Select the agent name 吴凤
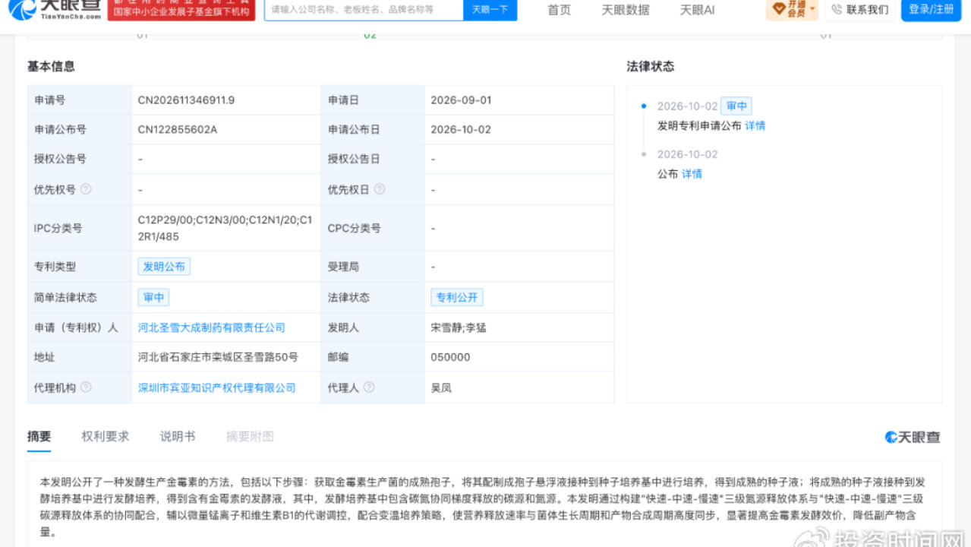Image resolution: width=971 pixels, height=547 pixels. (x=441, y=387)
